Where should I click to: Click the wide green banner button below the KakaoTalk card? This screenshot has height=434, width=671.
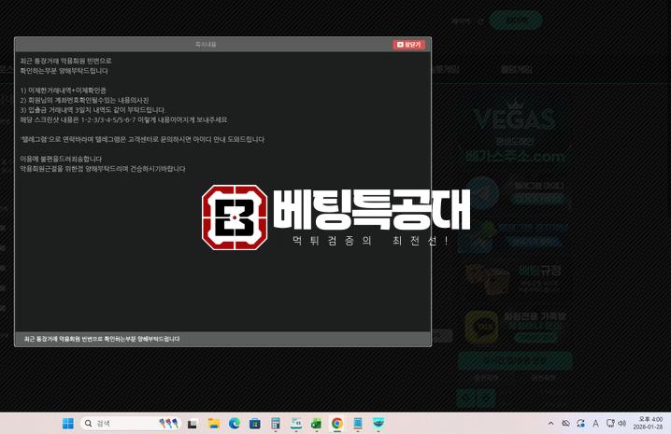click(515, 361)
